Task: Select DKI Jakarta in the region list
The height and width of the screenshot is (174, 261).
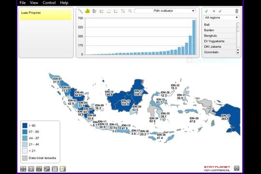Action: pyautogui.click(x=220, y=46)
